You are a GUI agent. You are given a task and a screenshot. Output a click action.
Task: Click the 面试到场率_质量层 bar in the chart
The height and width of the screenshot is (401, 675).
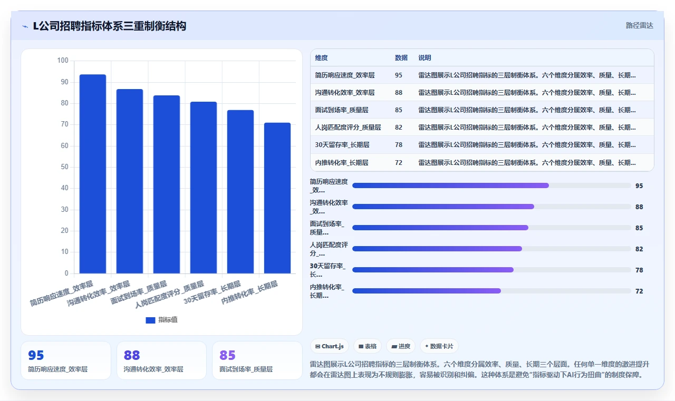167,184
